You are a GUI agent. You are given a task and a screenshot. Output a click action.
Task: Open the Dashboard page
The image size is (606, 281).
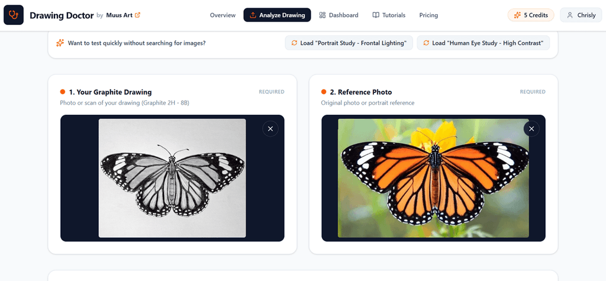click(339, 15)
